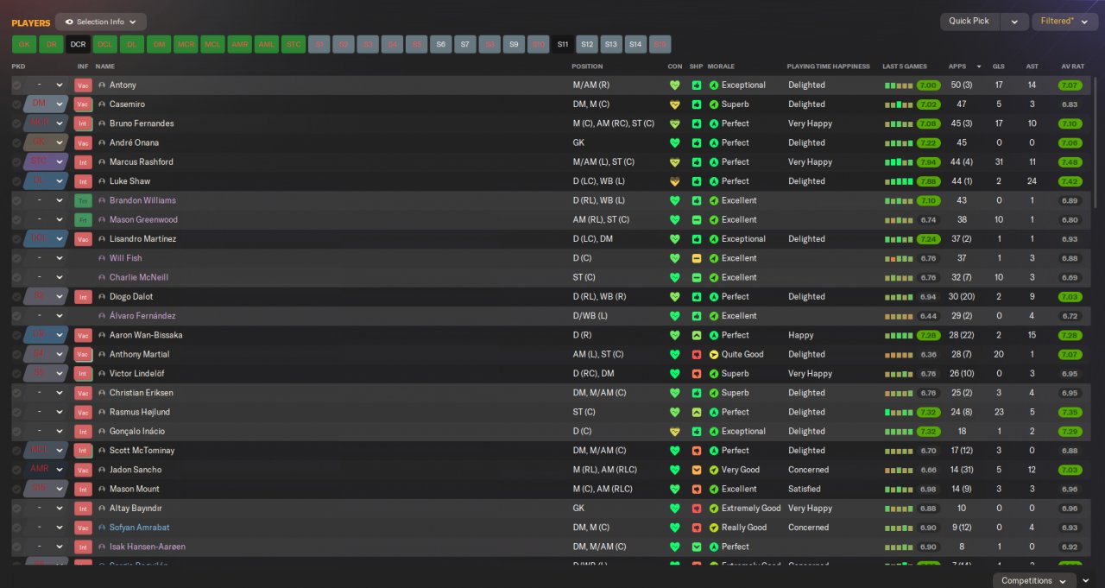Open Rasmus Højlund's picked position dropdown
This screenshot has height=588, width=1105.
(46, 412)
